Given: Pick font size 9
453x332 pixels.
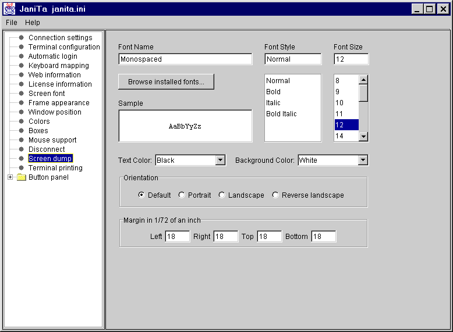Looking at the screenshot, I should [346, 92].
